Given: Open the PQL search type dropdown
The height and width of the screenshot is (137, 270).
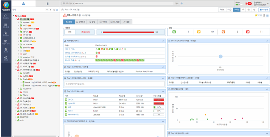Looking at the screenshot, I should (x=68, y=3).
